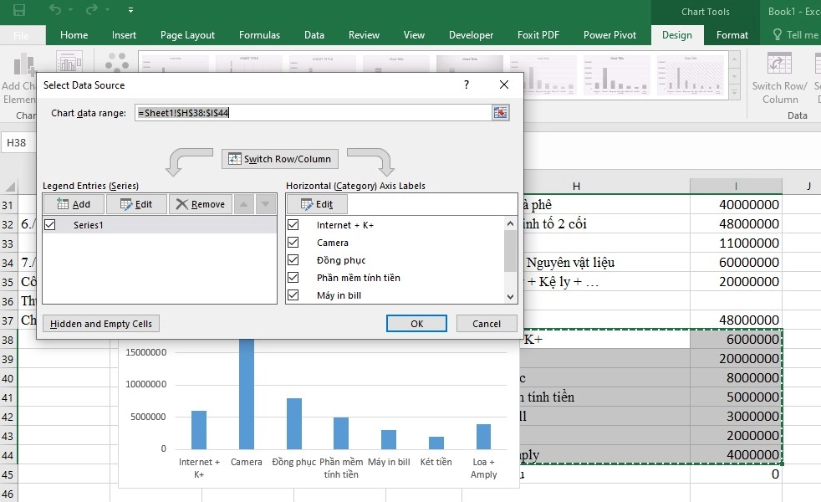
Task: Click the Undo arrow icon
Action: tap(55, 9)
